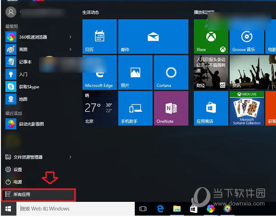Screen dimensions: 276x217
Task: Click the 最常用 section label
Action: 11,27
